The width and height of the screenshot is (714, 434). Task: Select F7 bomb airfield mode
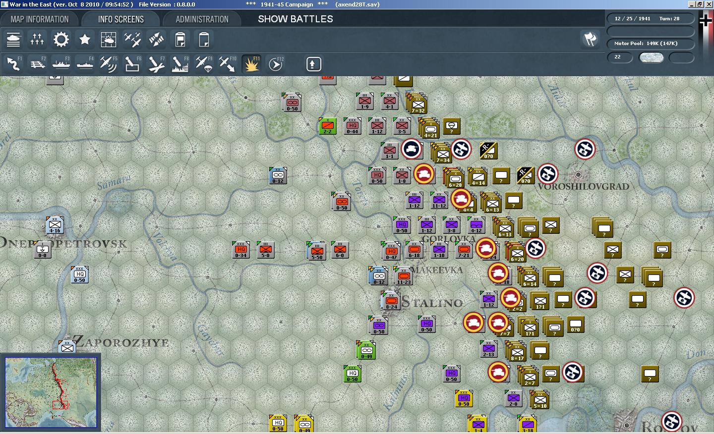(156, 64)
